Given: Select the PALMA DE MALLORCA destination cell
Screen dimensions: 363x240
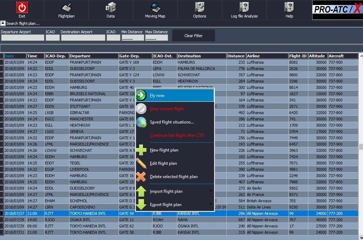Looking at the screenshot, I should [201, 69].
